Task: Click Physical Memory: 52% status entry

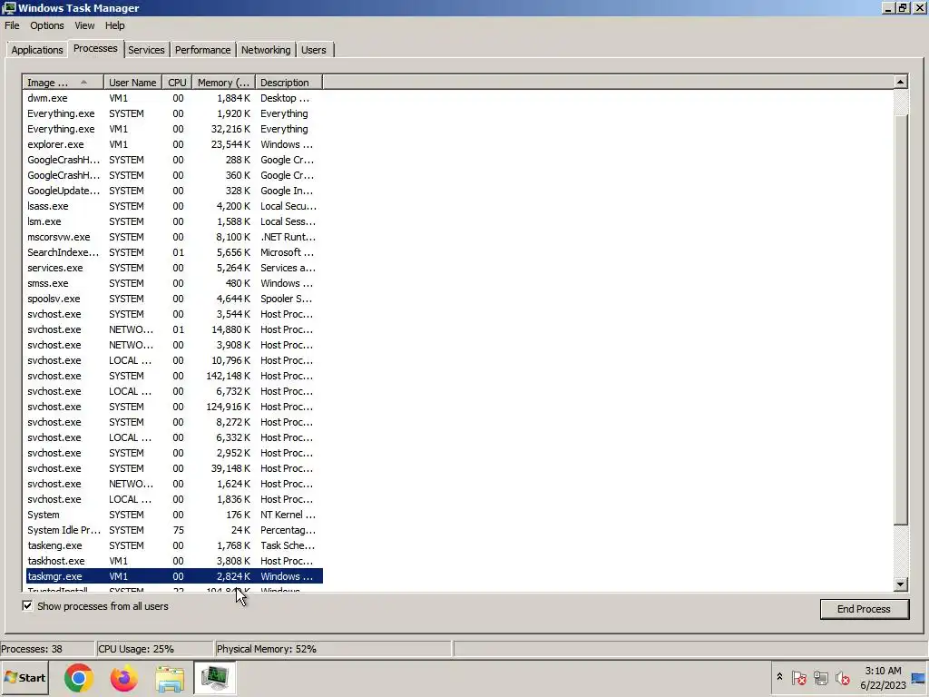Action: pos(334,649)
